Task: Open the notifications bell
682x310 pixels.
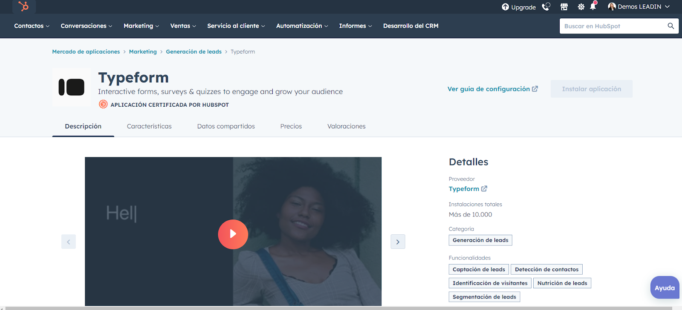Action: (x=593, y=6)
